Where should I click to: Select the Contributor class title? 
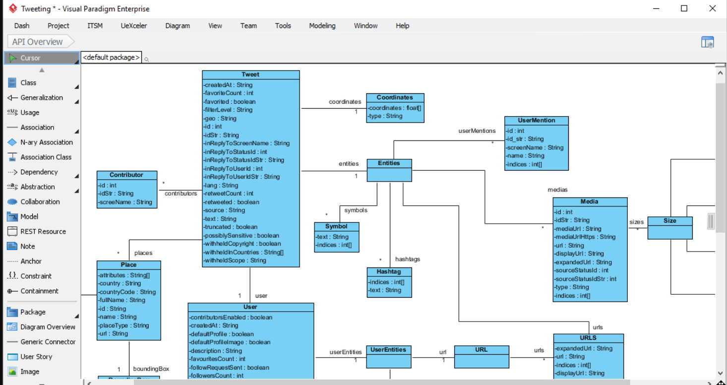(126, 175)
